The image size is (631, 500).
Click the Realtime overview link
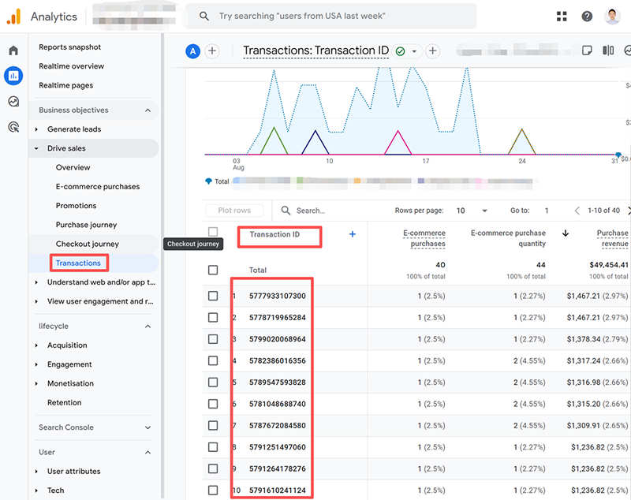(71, 66)
